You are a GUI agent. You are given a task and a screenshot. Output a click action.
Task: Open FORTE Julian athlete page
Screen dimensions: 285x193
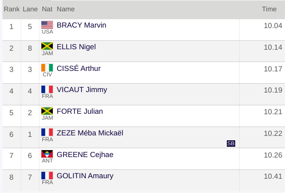[x=80, y=111]
